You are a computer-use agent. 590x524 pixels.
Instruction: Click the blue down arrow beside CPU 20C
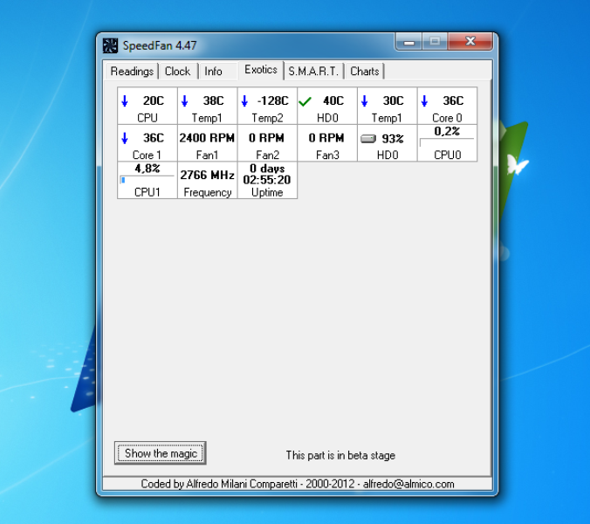coord(125,101)
